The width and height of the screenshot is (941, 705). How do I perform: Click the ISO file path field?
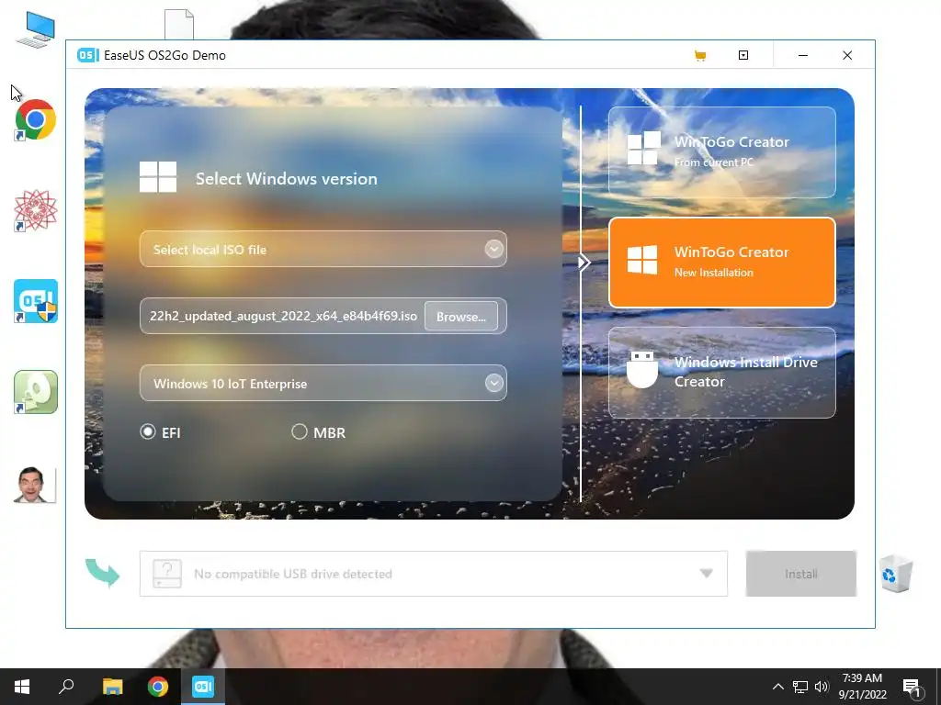click(283, 316)
